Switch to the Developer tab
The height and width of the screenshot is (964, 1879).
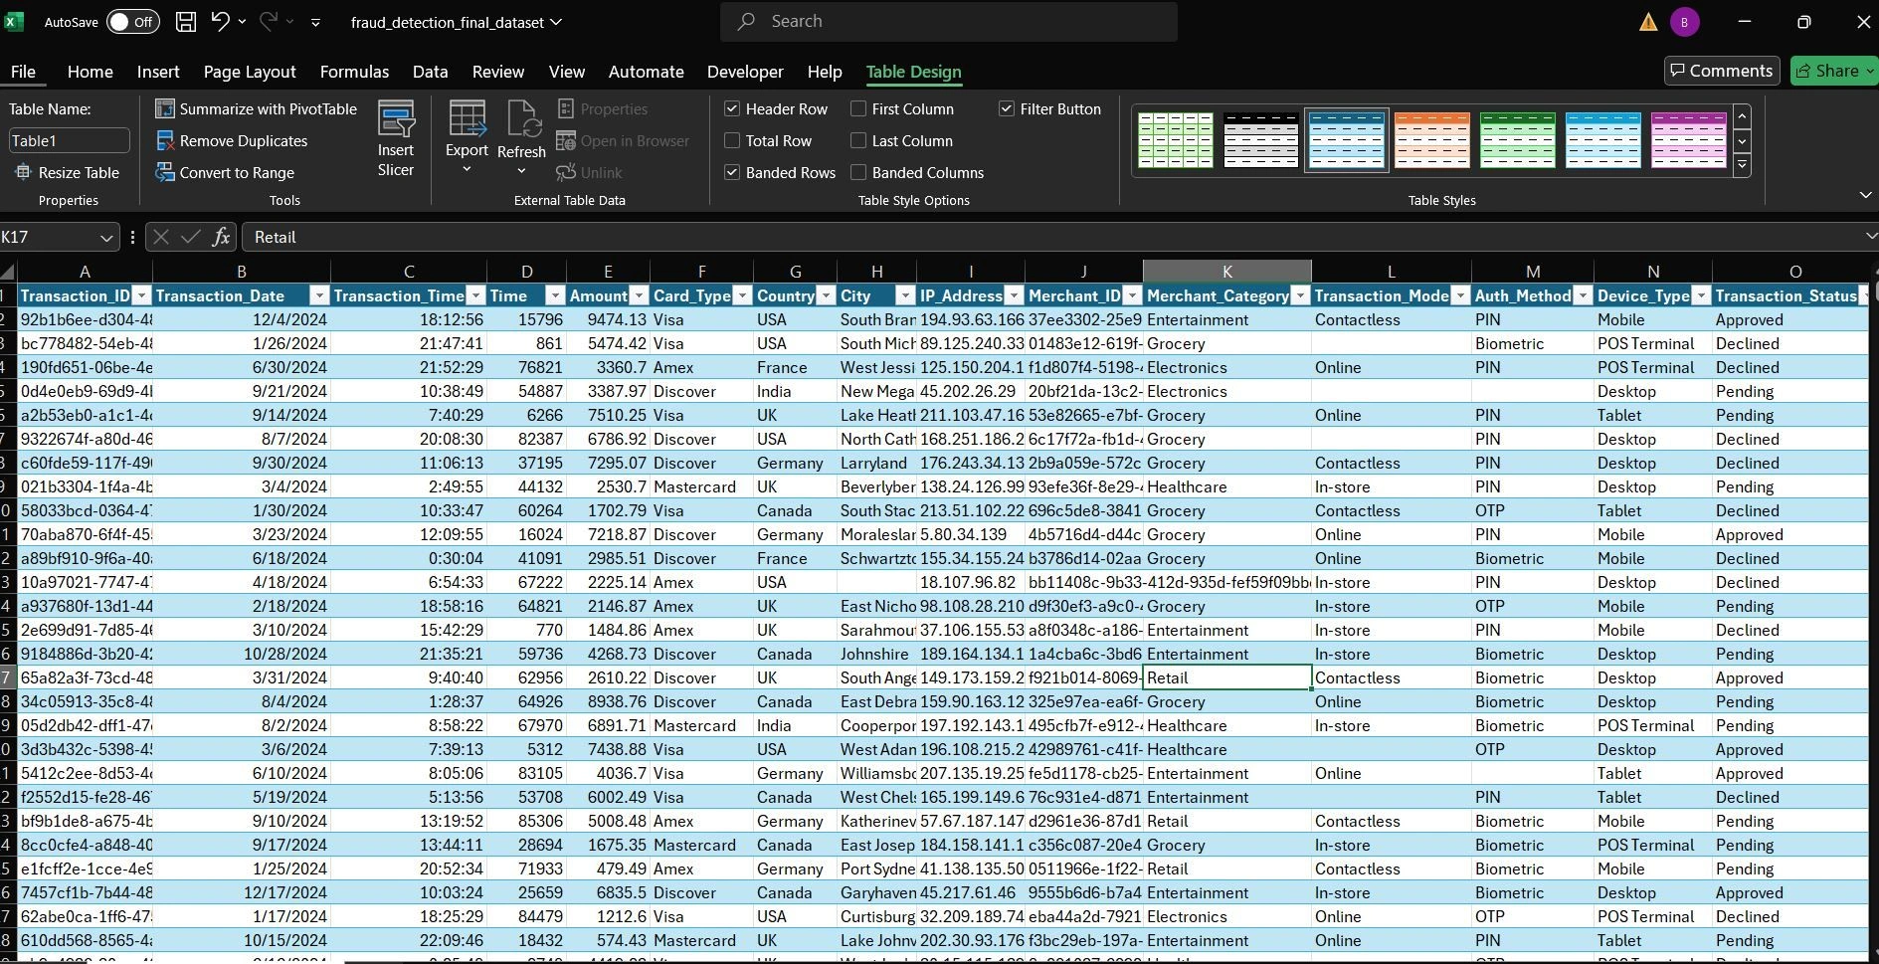(745, 72)
